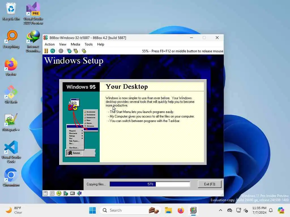
Task: Click the Start Menu illustration image
Action: [81, 127]
